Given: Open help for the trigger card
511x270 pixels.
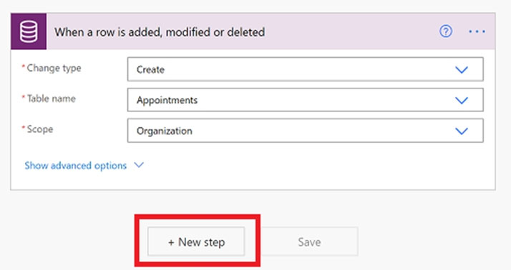Looking at the screenshot, I should click(446, 31).
